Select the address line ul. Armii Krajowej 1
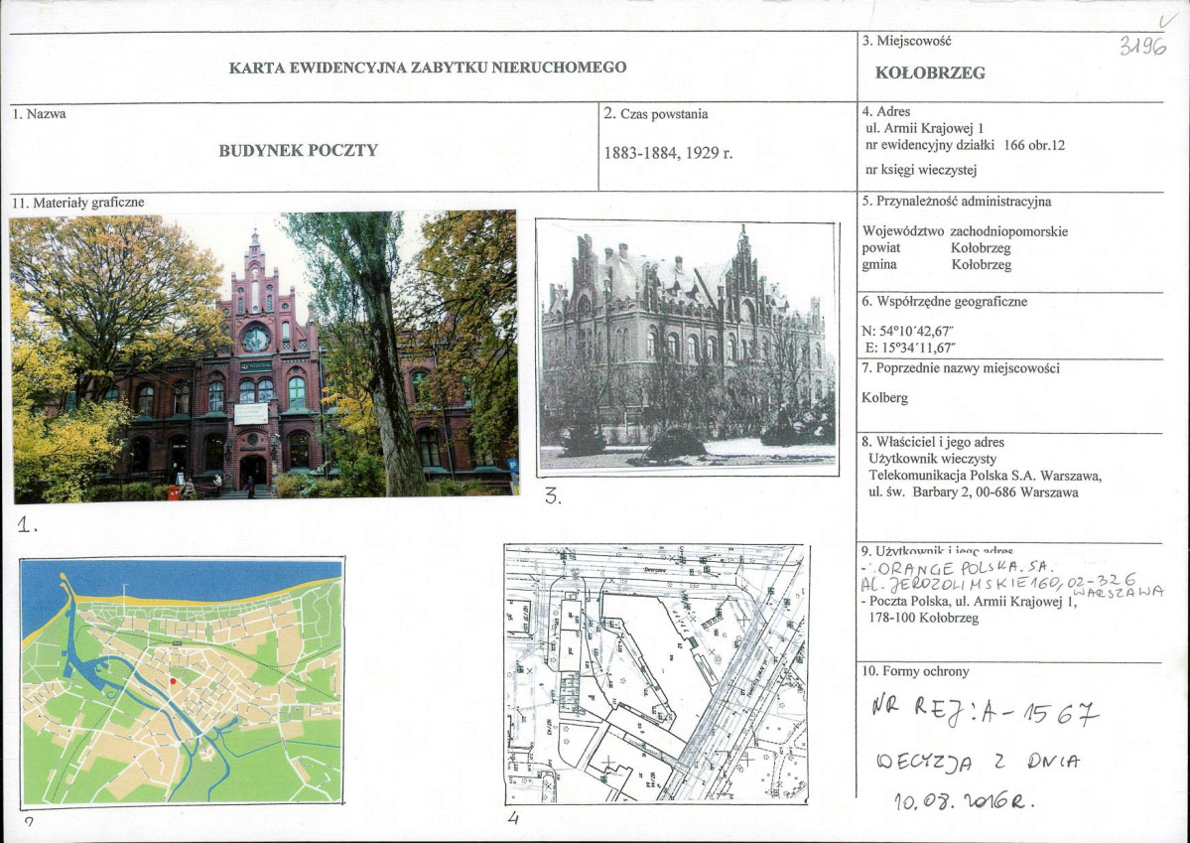The height and width of the screenshot is (843, 1190). pos(925,128)
